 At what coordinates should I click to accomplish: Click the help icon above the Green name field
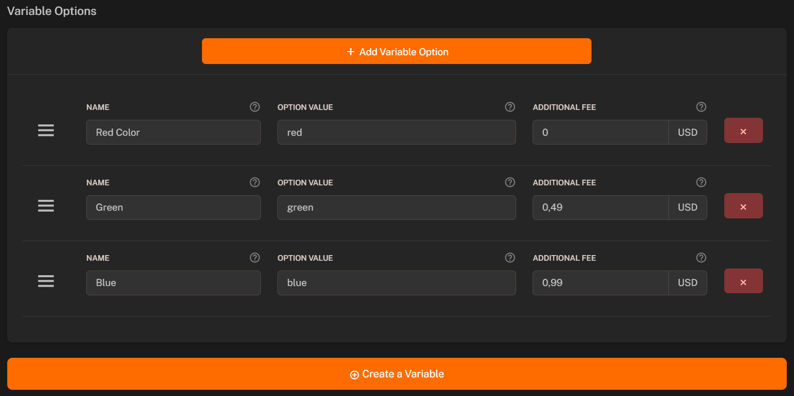coord(255,182)
